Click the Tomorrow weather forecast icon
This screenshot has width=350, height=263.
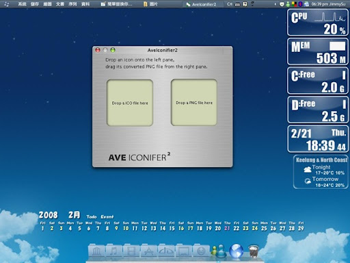pos(308,181)
